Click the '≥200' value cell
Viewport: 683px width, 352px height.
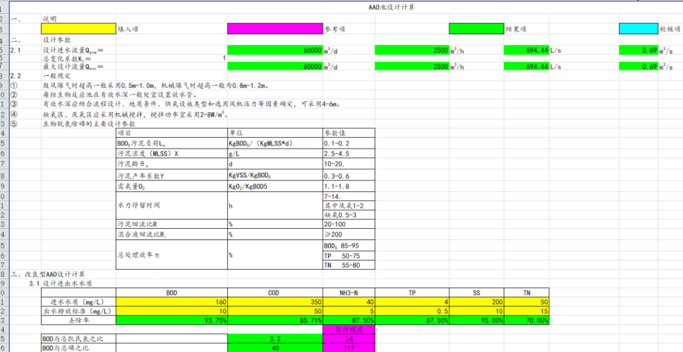[348, 234]
